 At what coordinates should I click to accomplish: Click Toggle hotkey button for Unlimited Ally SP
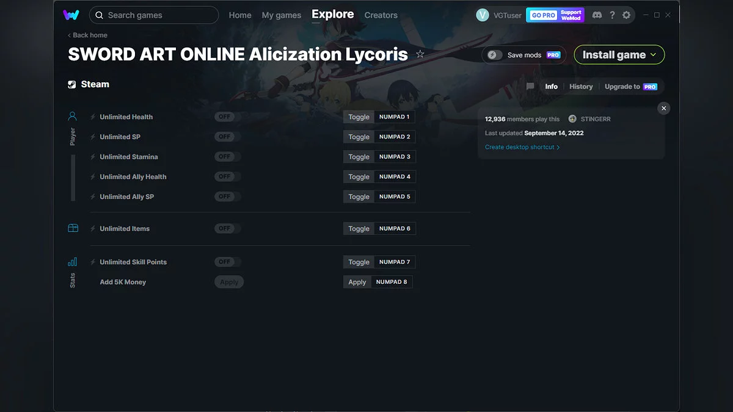(359, 197)
